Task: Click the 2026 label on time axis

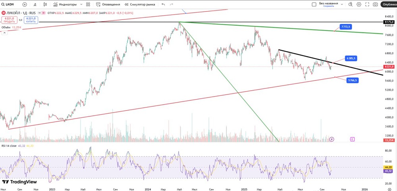Action: coord(365,189)
